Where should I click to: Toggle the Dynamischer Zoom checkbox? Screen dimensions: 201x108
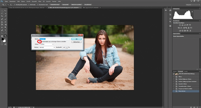tap(38, 5)
